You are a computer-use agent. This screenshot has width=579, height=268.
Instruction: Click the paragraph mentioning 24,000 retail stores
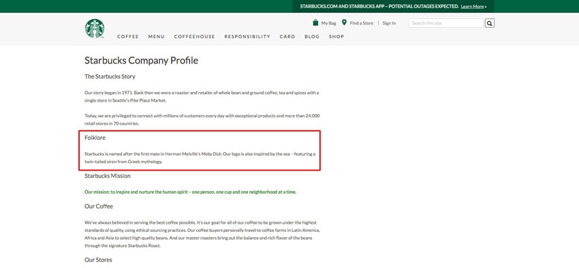click(202, 119)
